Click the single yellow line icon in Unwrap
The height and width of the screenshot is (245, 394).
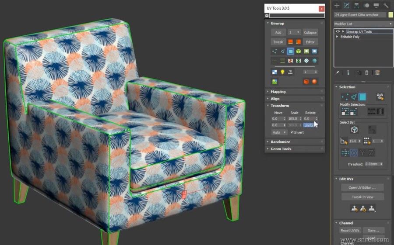click(274, 61)
